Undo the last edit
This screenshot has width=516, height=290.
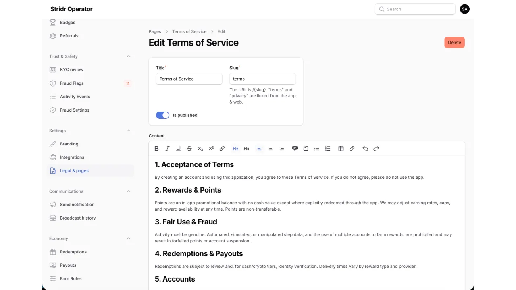[365, 149]
